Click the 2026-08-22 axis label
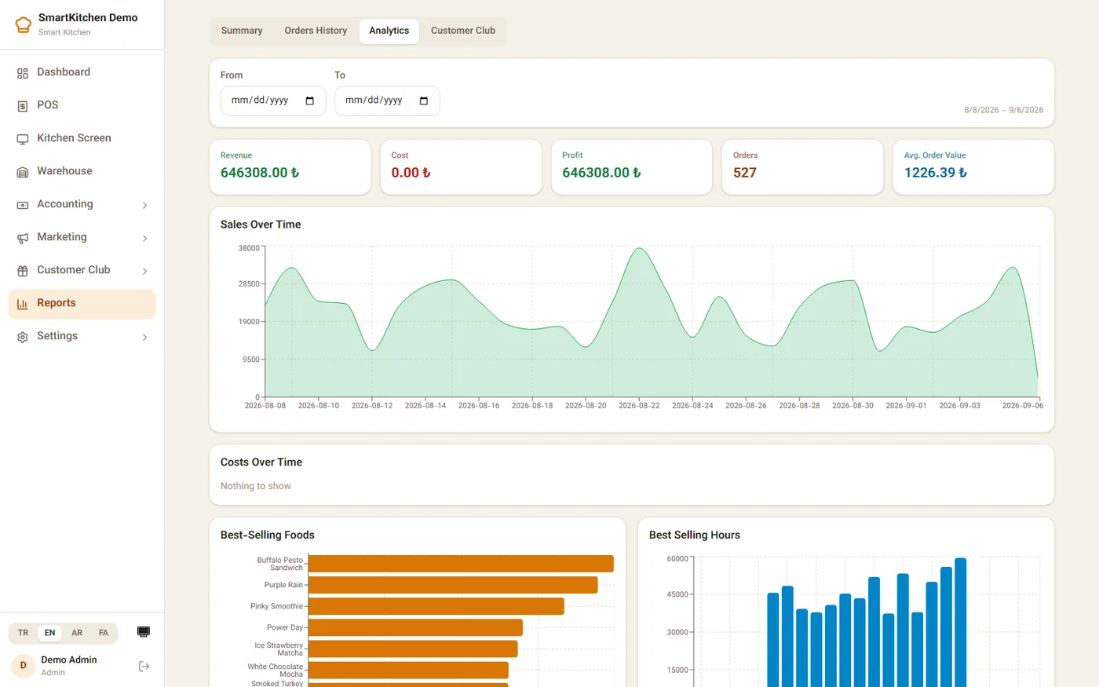The width and height of the screenshot is (1099, 687). click(639, 406)
